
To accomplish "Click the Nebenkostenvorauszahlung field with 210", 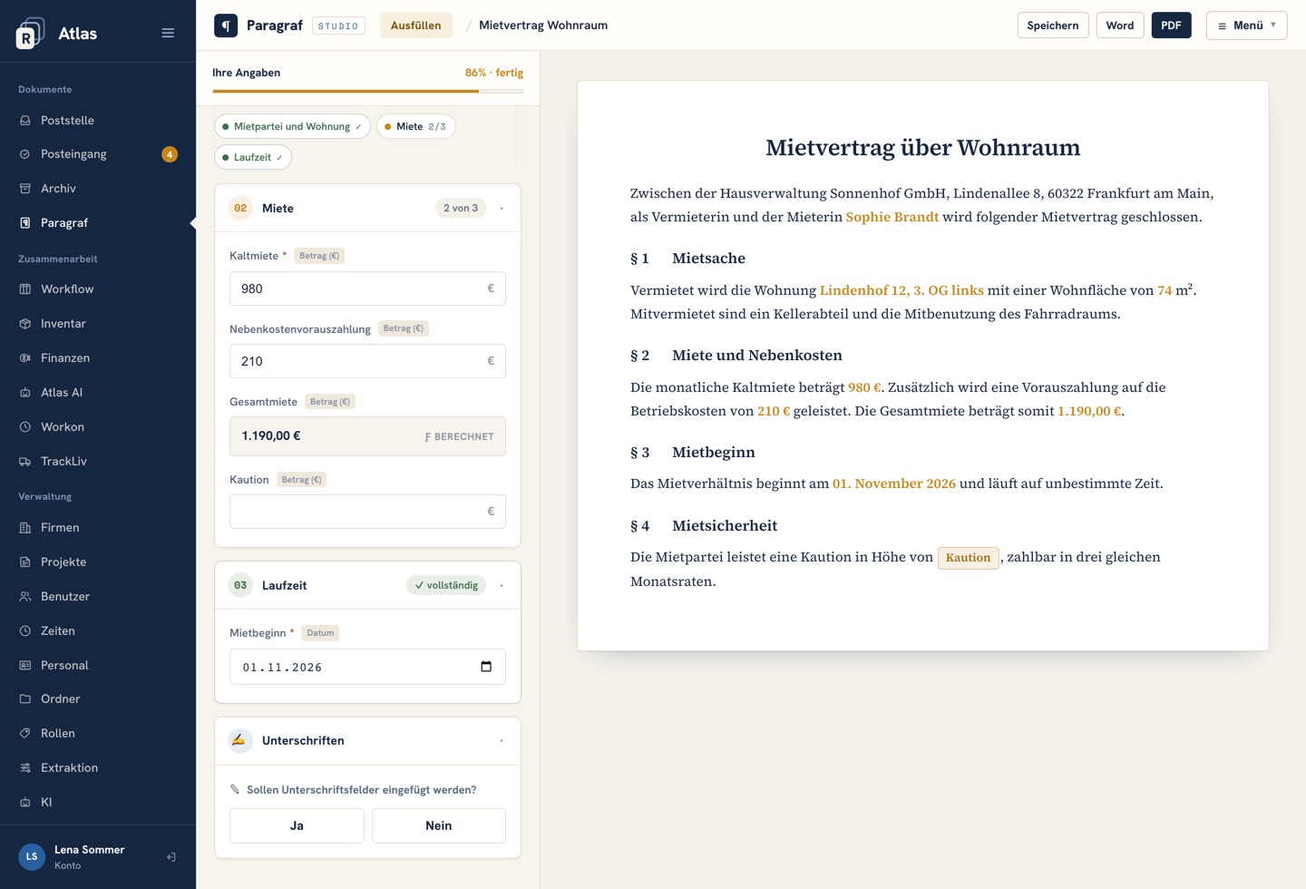I will click(x=367, y=361).
